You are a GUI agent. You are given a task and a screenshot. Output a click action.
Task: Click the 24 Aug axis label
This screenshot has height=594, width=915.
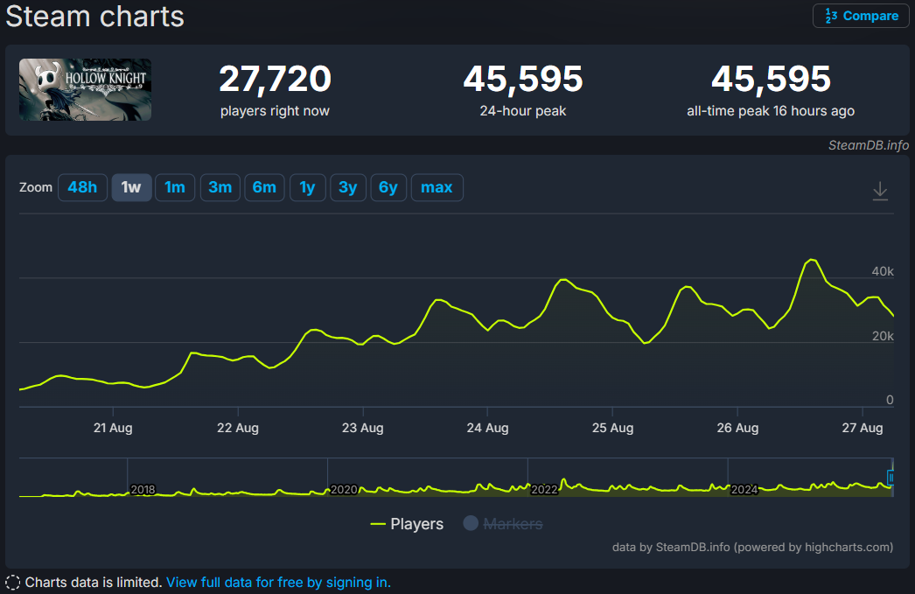tap(488, 428)
